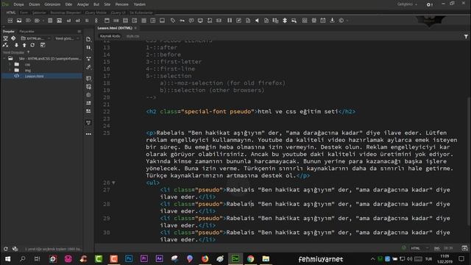The width and height of the screenshot is (471, 265).
Task: Open the Araçlar menu
Action: (83, 4)
